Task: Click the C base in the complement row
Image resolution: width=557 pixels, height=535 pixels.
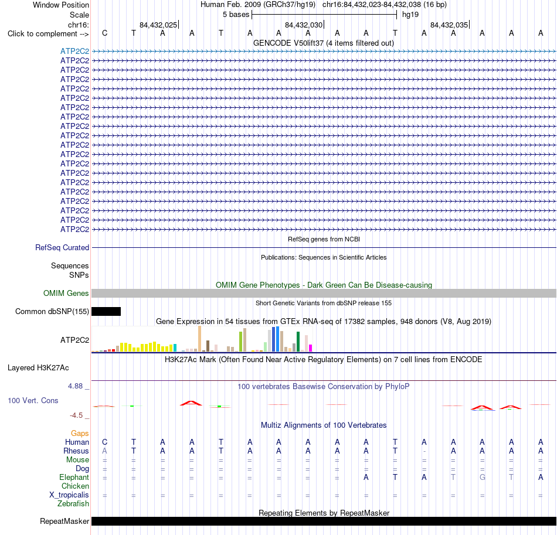Action: point(104,33)
